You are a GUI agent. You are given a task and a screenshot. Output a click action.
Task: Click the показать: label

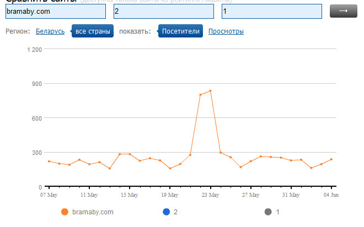click(135, 31)
